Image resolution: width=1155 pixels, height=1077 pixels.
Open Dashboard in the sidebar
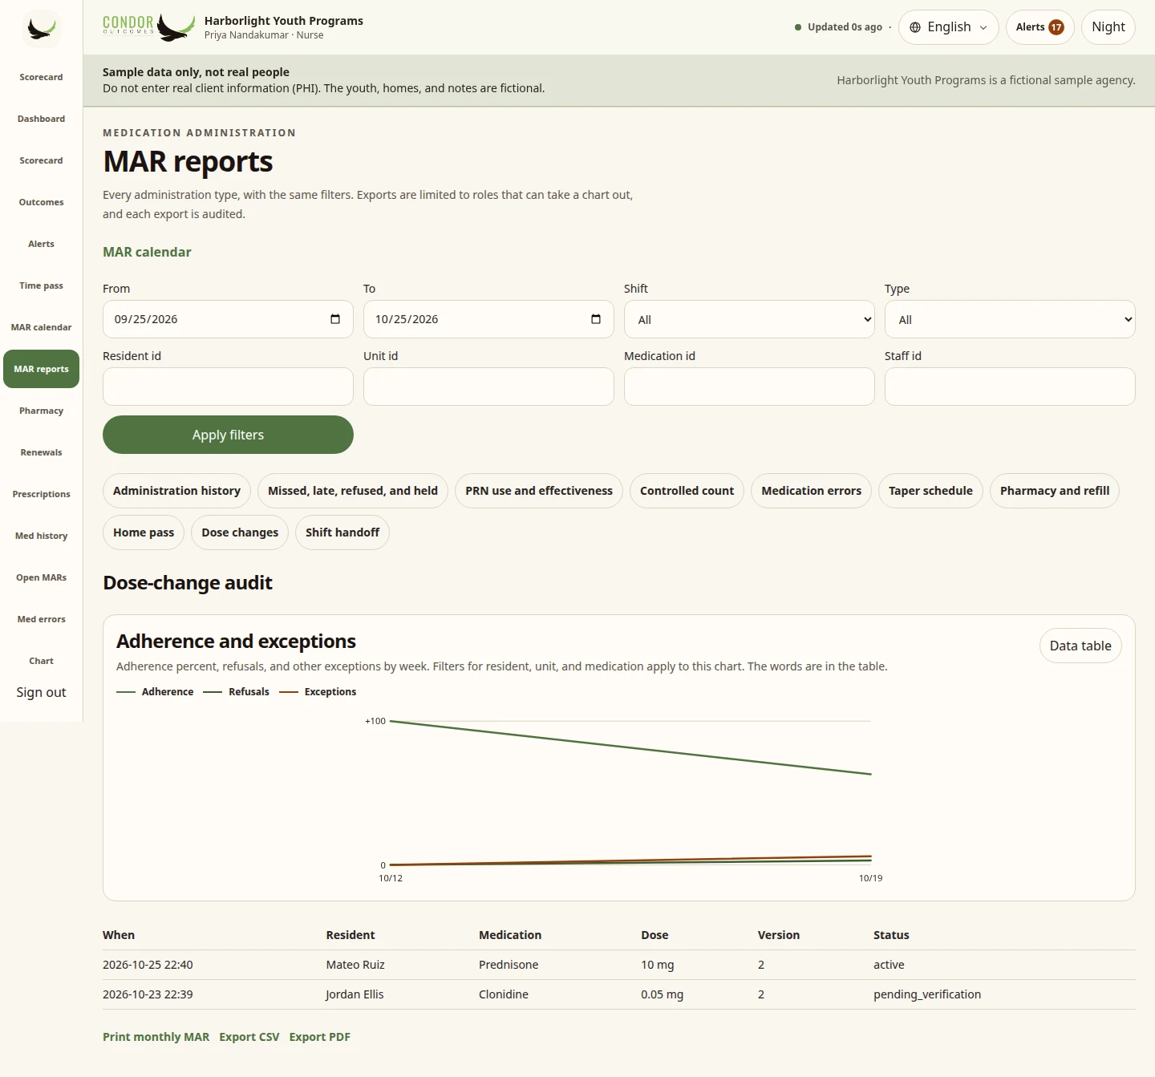(41, 119)
